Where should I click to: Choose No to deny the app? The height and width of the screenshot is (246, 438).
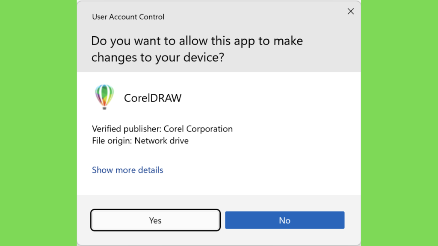click(284, 220)
